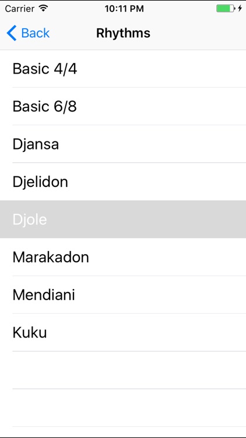246x438 pixels.
Task: Tap the Carrier label in status bar
Action: 20,9
